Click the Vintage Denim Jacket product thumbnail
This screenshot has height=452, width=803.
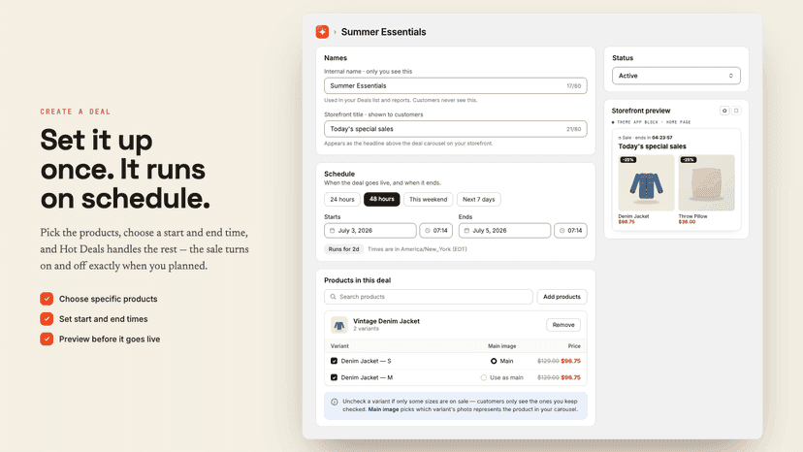click(x=339, y=325)
